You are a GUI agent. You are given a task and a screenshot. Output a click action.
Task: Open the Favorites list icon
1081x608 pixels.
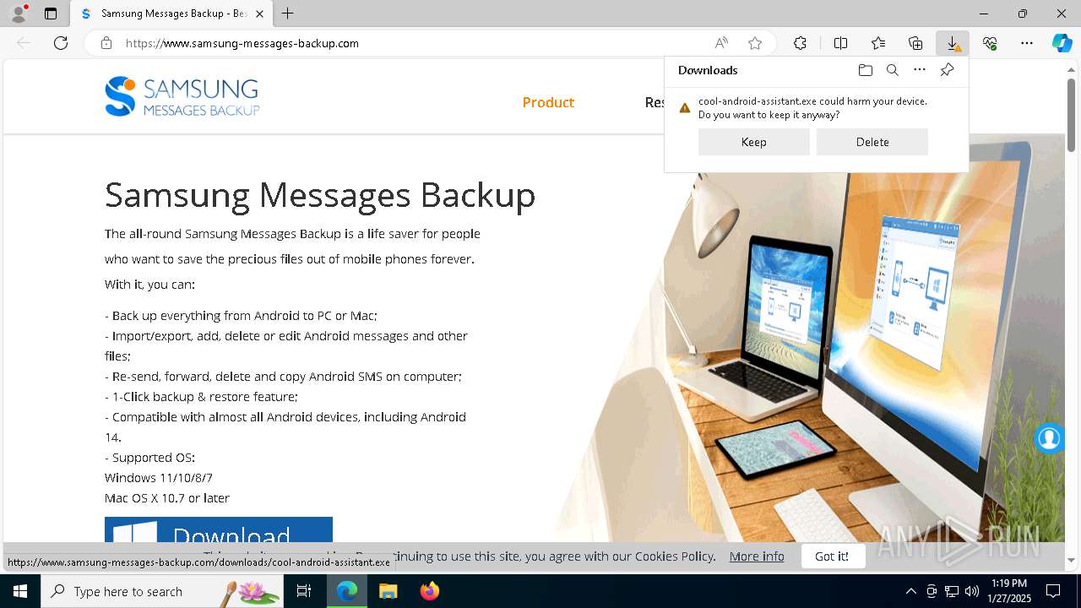(x=878, y=43)
